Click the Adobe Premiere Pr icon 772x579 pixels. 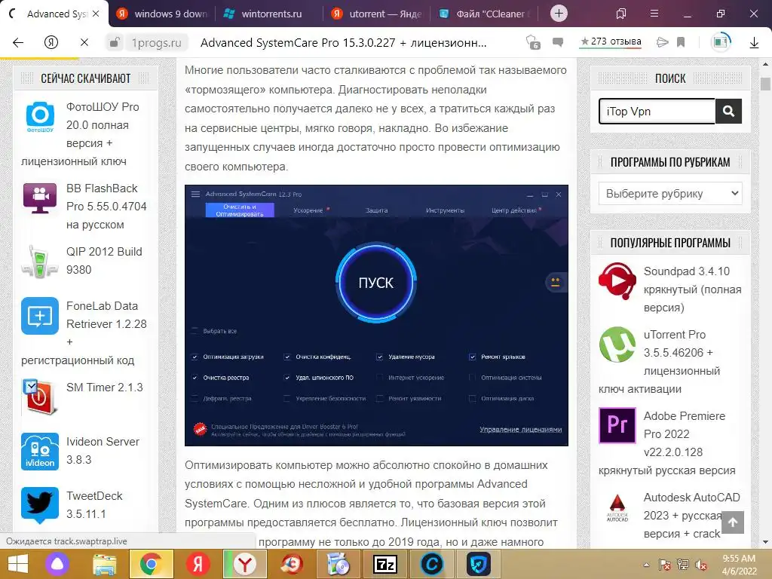(x=617, y=425)
